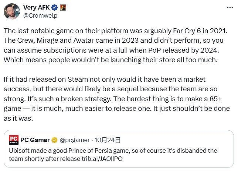Go to the @Cromwelp handle
Viewport: 238px width, 173px height.
click(40, 15)
